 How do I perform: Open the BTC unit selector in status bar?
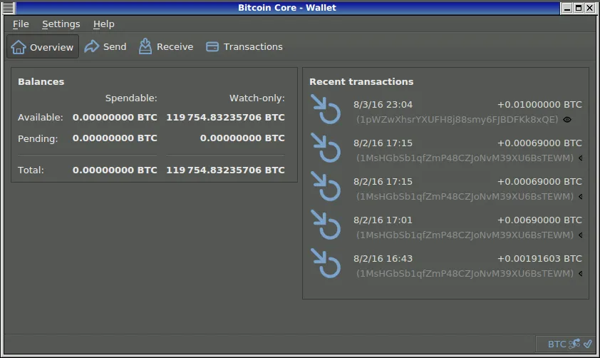point(557,344)
